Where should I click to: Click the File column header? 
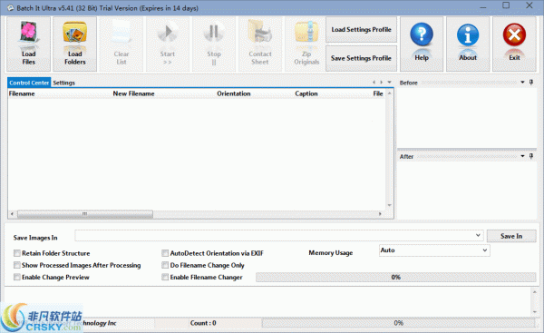tap(378, 93)
